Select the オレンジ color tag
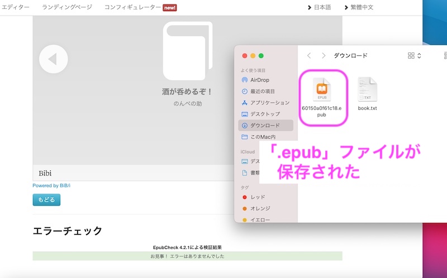Viewport: 447px width, 278px height. click(x=260, y=208)
